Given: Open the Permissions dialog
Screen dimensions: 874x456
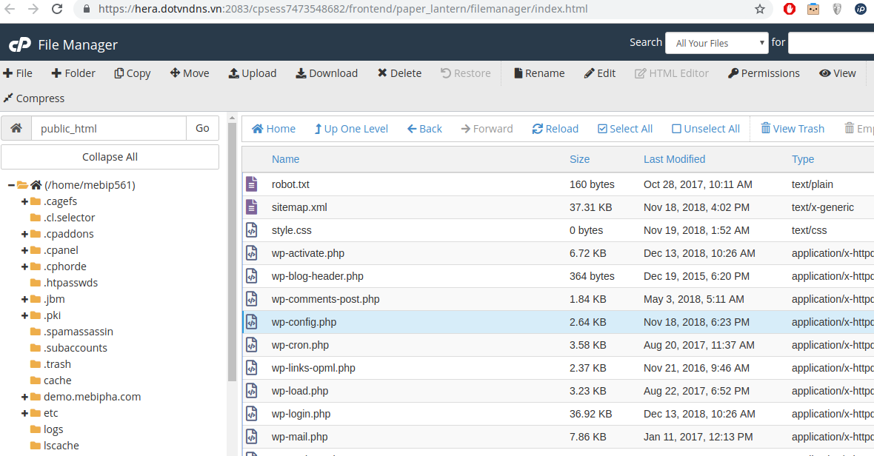Looking at the screenshot, I should (764, 73).
